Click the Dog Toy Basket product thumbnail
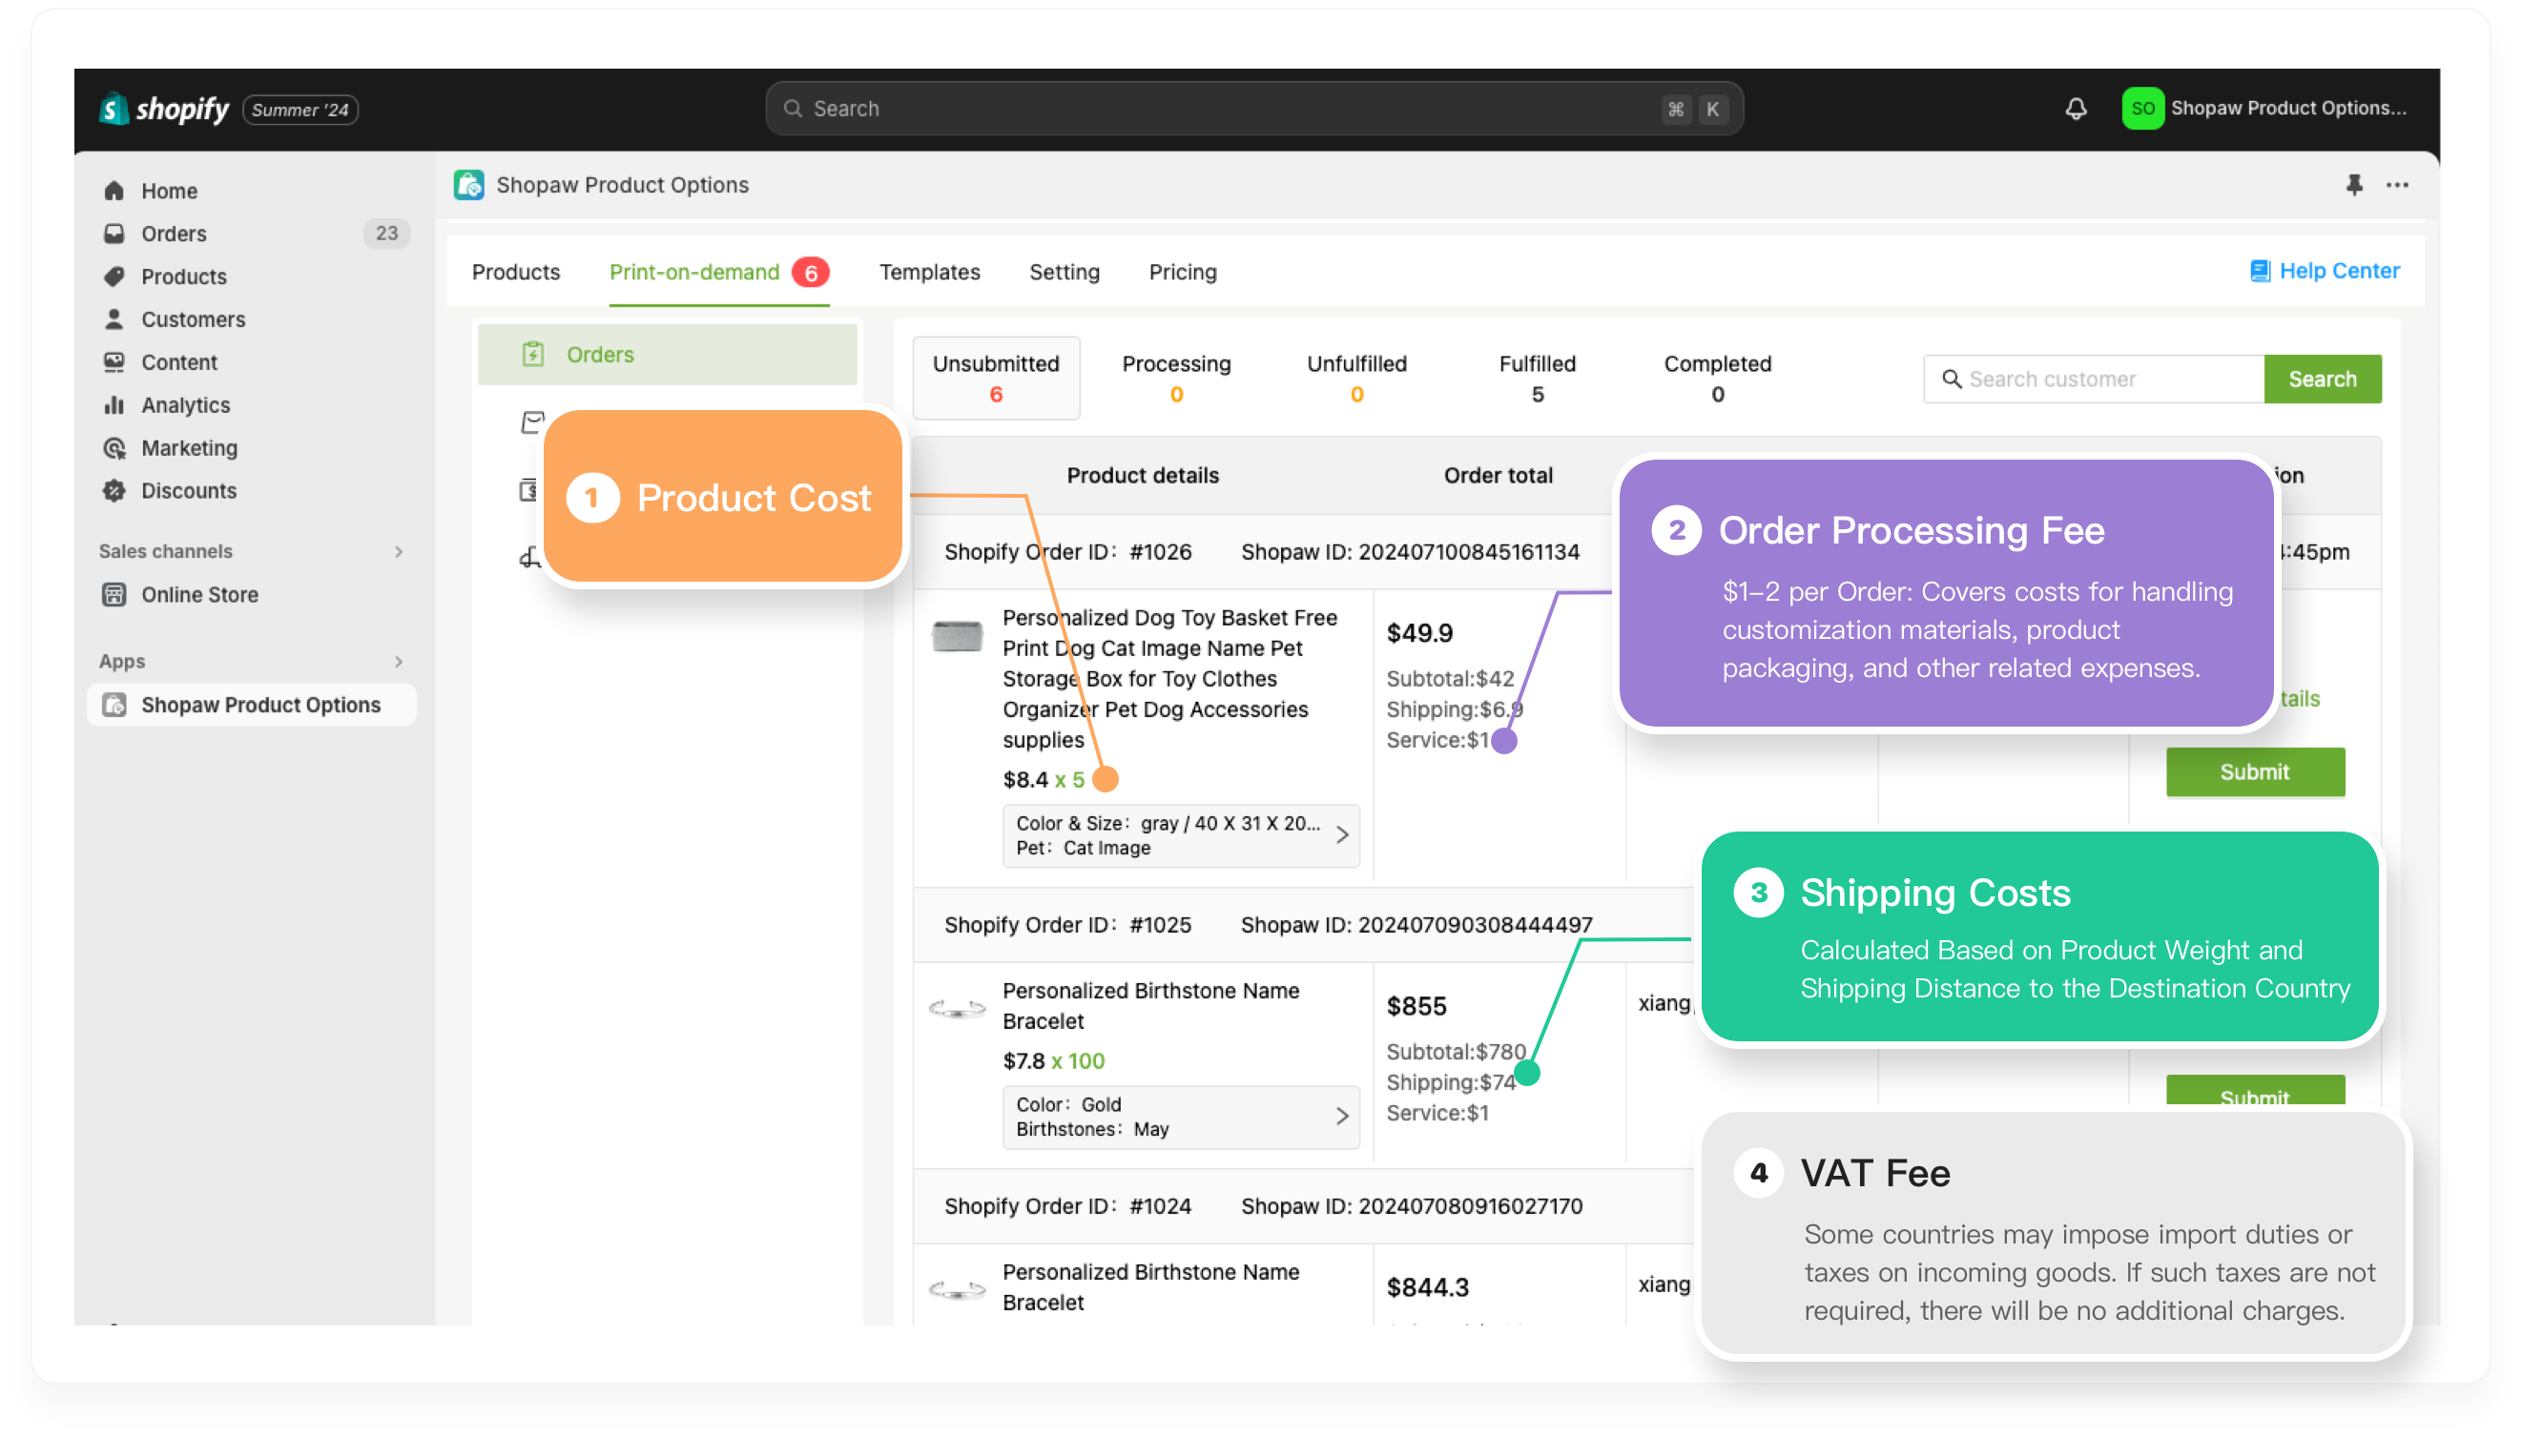The width and height of the screenshot is (2522, 1438). tap(958, 636)
